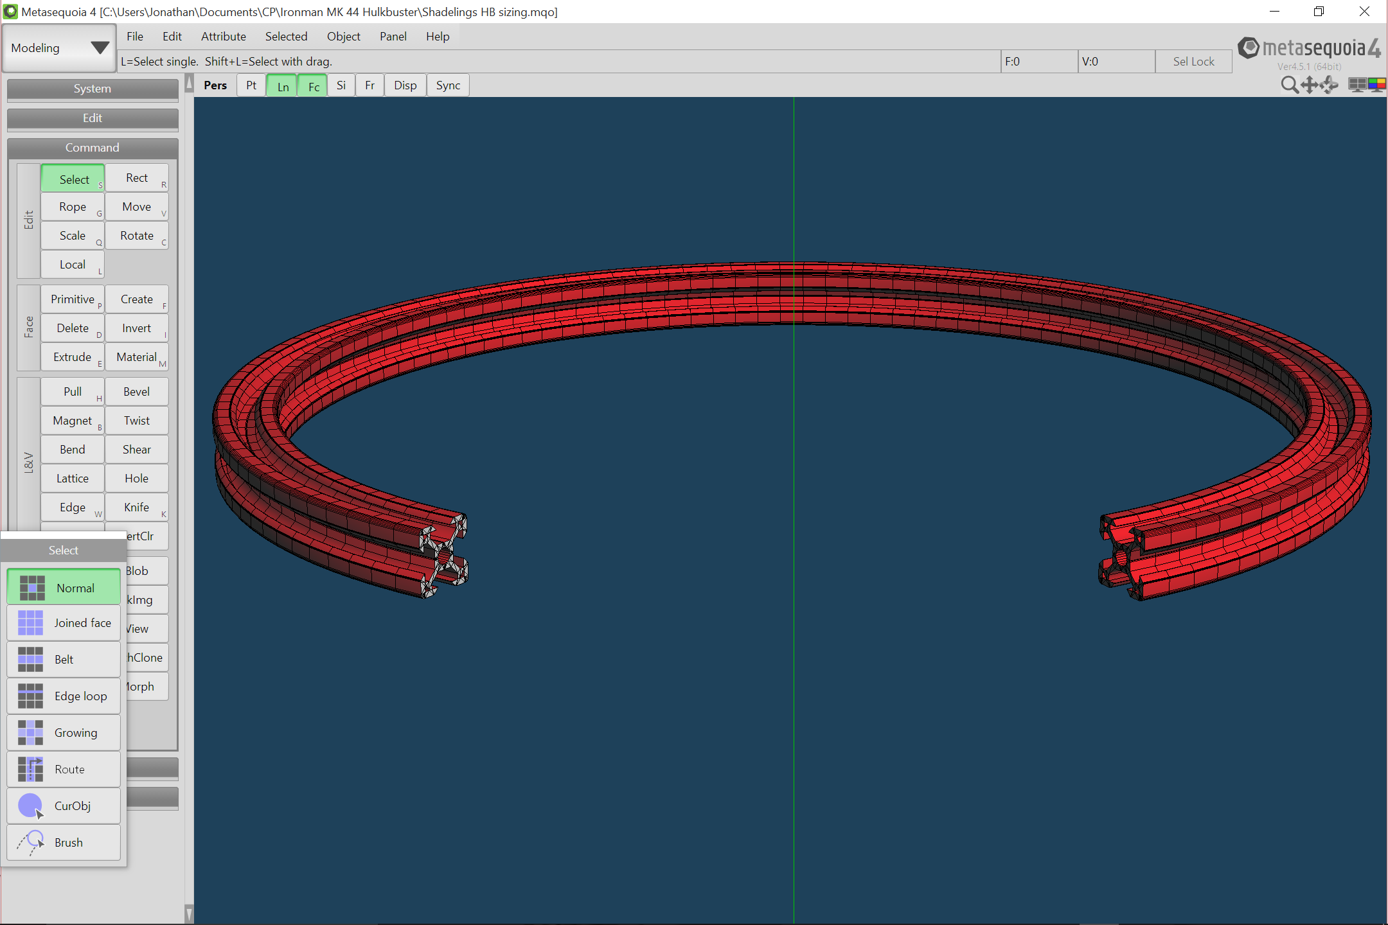The width and height of the screenshot is (1388, 925).
Task: Activate the Local command
Action: pos(73,265)
